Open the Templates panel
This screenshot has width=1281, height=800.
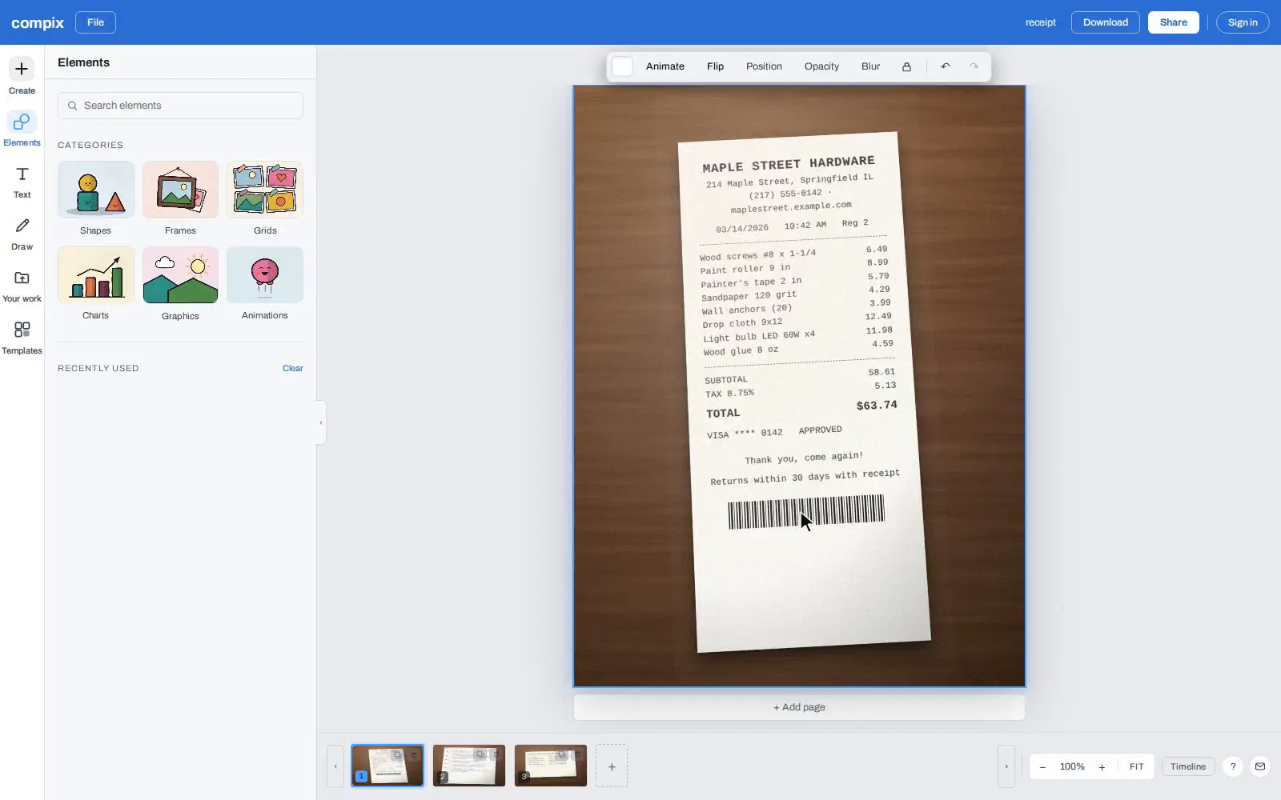point(22,338)
